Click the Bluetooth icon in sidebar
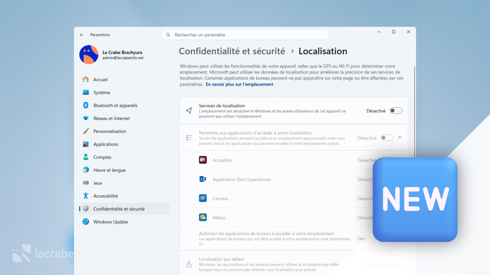 (x=86, y=105)
